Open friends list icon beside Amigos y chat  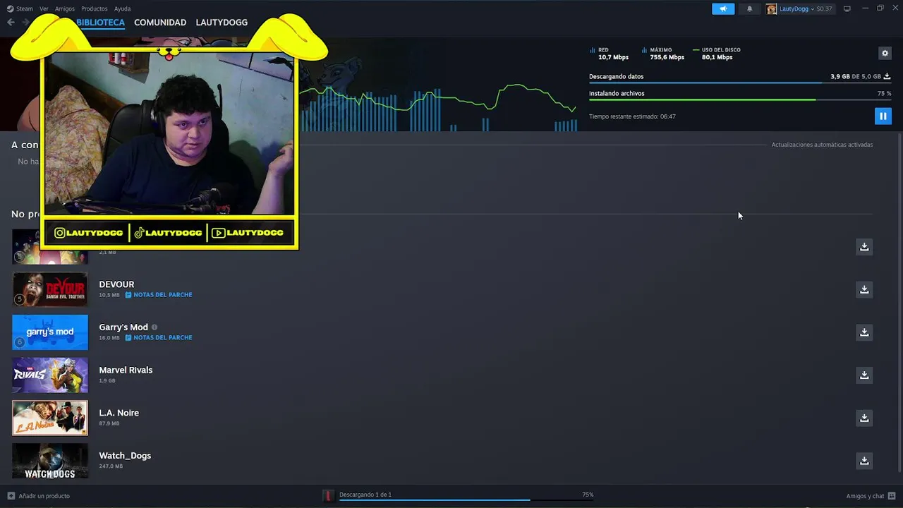coord(892,496)
